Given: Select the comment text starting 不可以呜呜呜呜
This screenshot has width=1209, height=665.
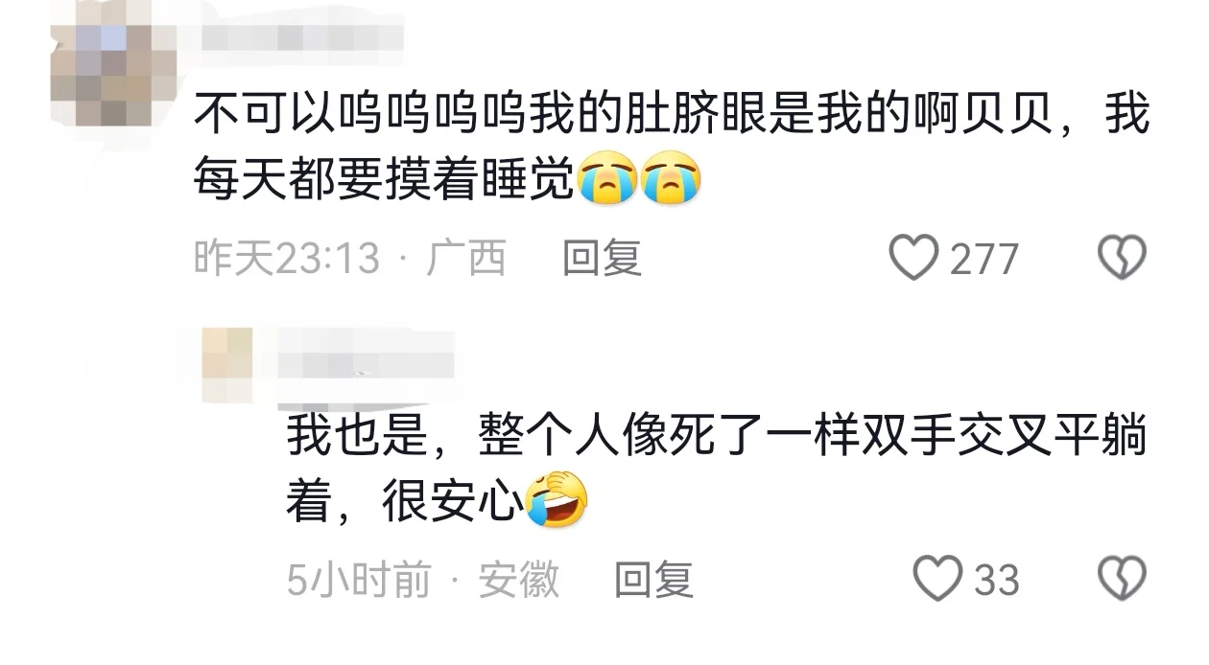Looking at the screenshot, I should tap(671, 149).
